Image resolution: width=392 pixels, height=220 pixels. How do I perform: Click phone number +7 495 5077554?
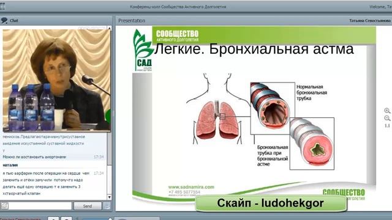184,192
